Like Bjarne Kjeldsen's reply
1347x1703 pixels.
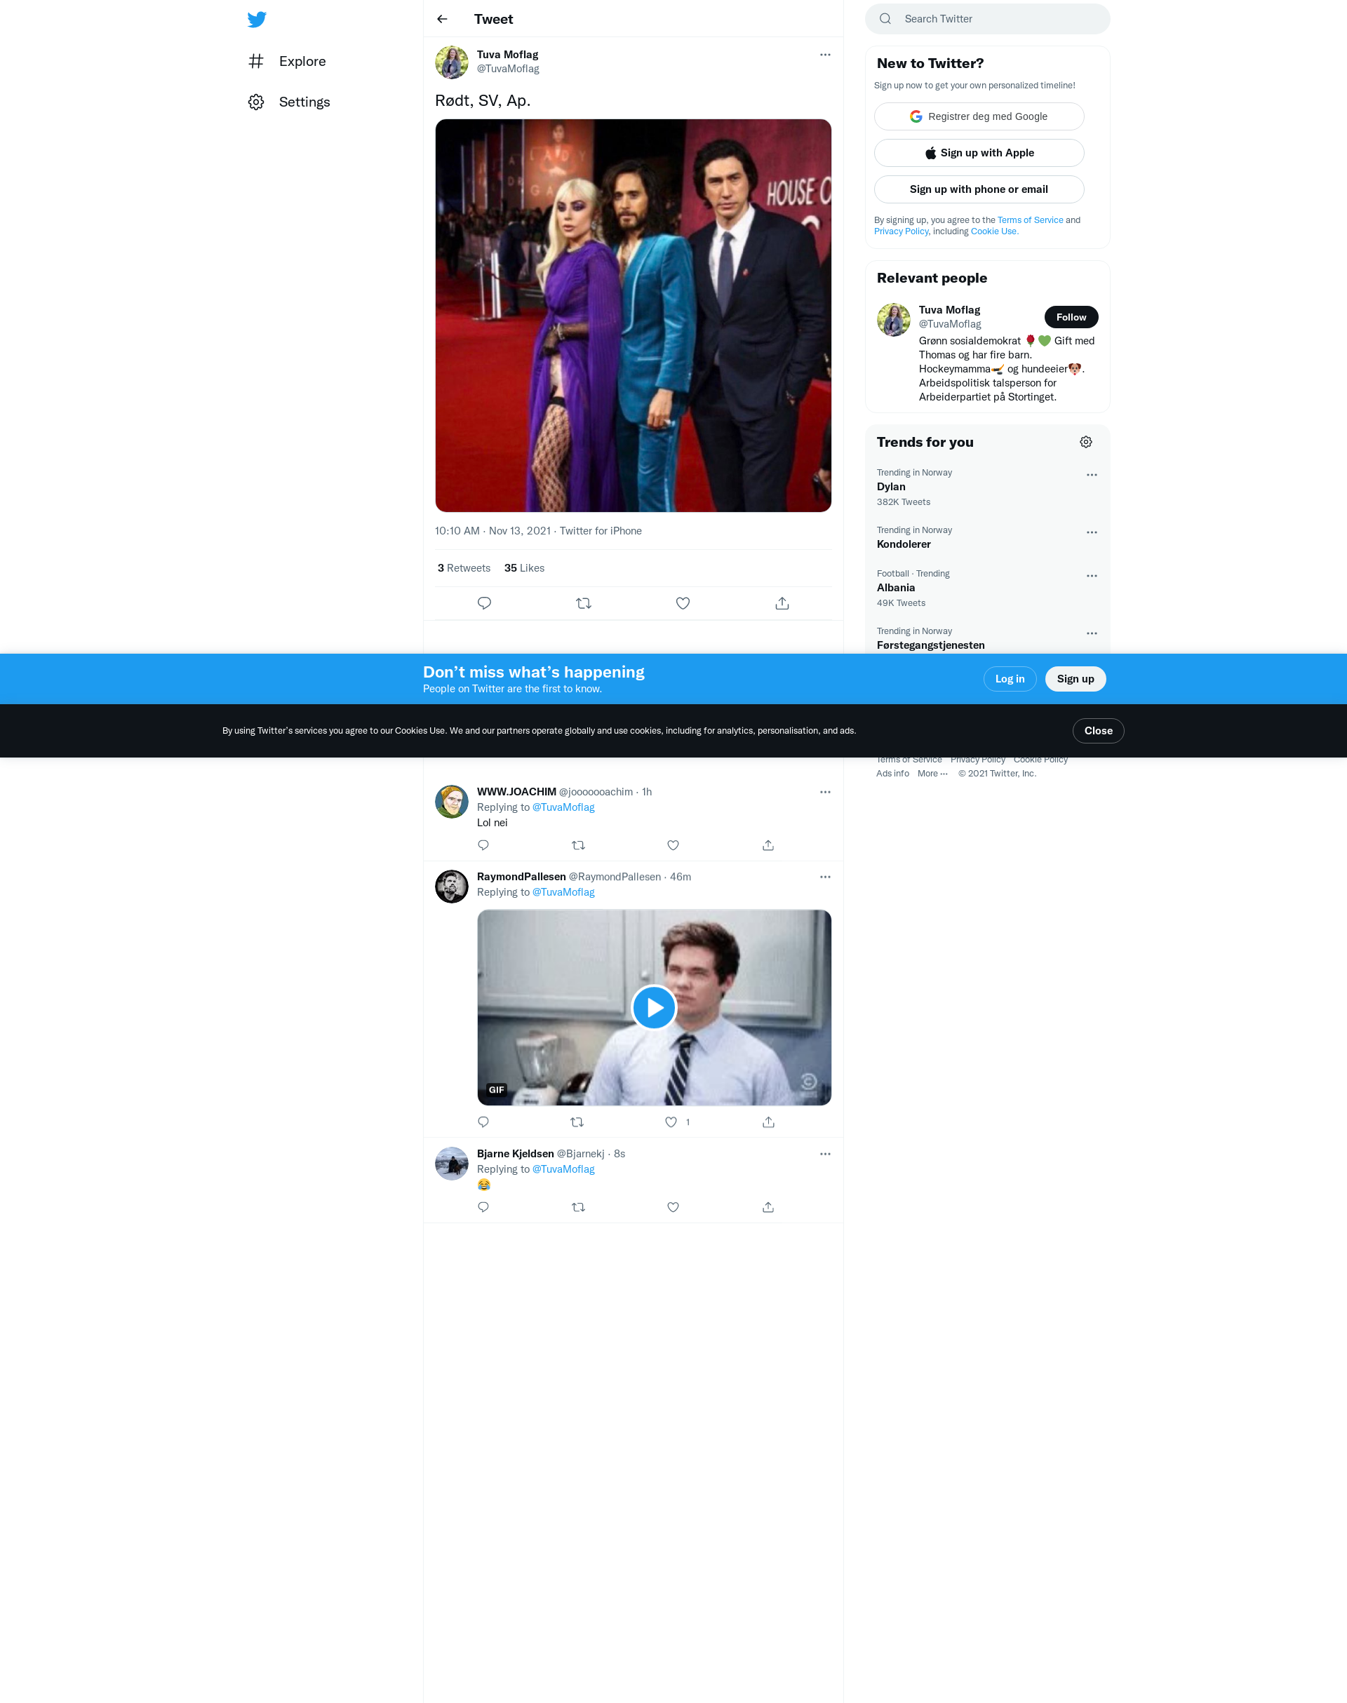pos(673,1207)
